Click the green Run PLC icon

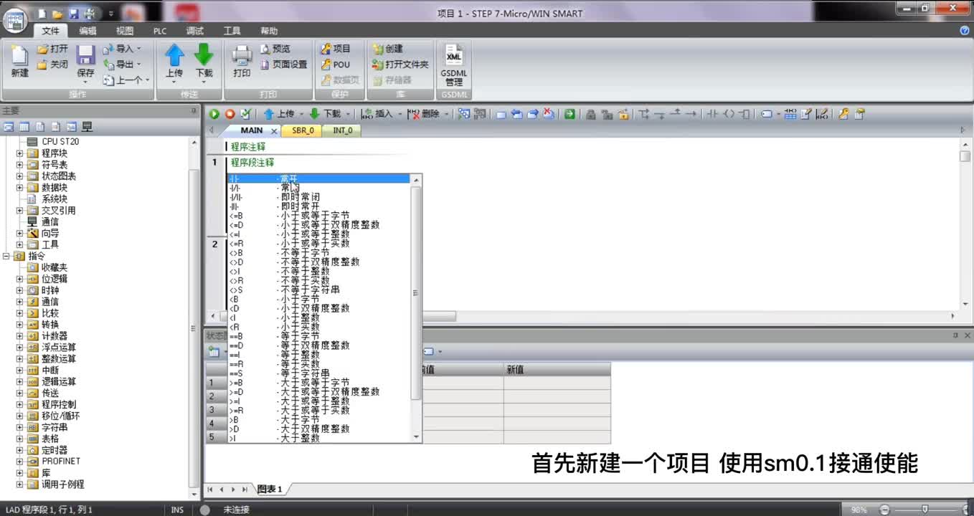coord(214,114)
